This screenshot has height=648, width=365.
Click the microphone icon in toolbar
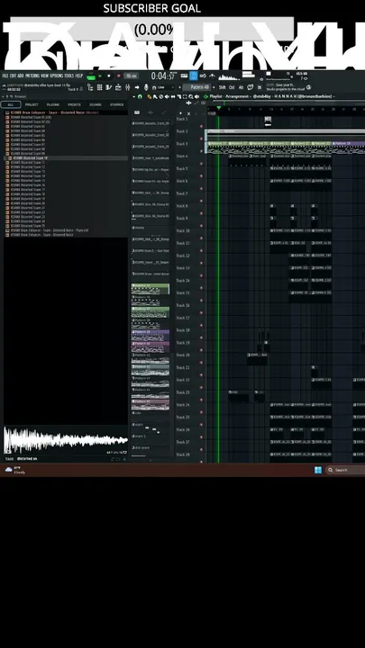point(146,87)
